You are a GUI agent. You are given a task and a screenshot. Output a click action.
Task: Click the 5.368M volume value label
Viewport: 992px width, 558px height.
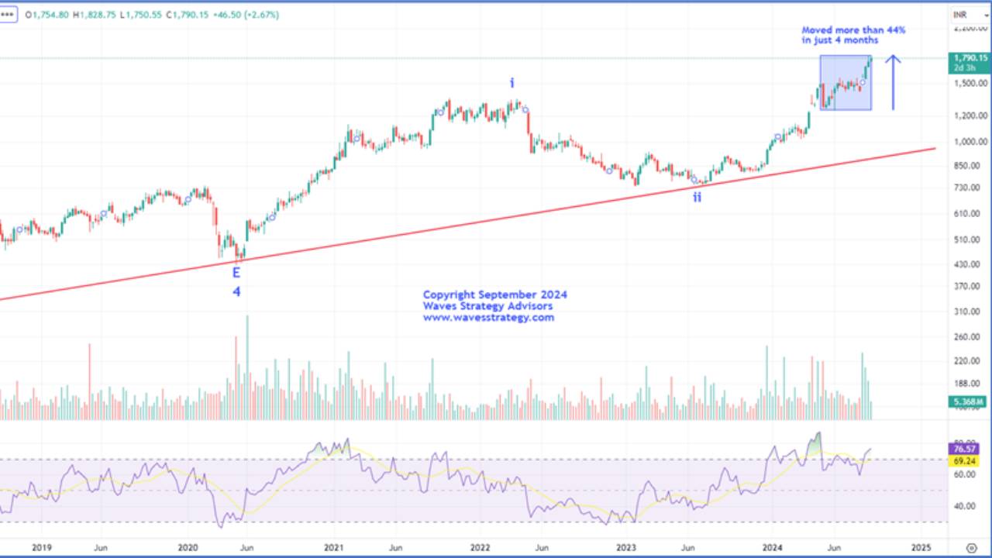pos(966,403)
